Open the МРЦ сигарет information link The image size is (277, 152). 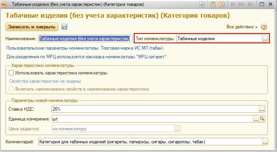pos(87,57)
